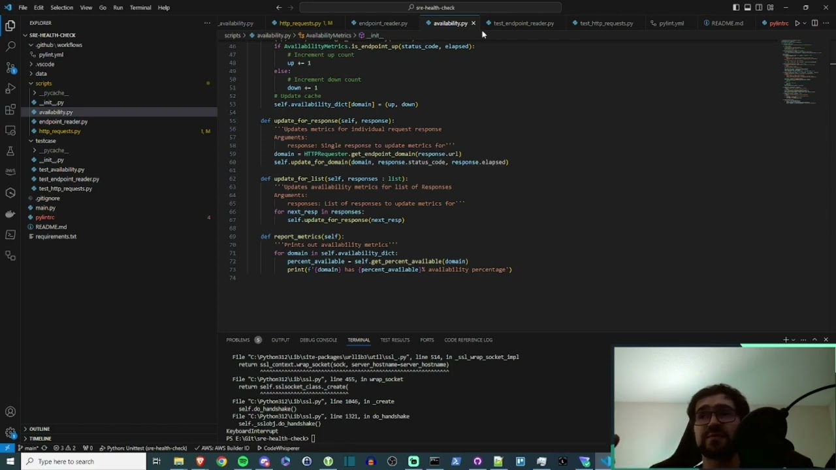Expand the data folder
Screen dimensions: 836x470
click(41, 74)
